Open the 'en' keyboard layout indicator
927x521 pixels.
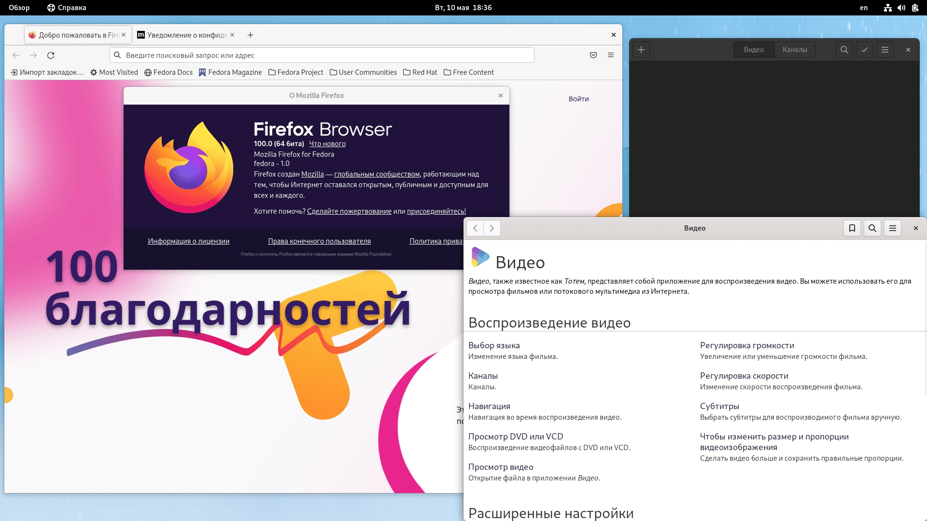point(864,8)
